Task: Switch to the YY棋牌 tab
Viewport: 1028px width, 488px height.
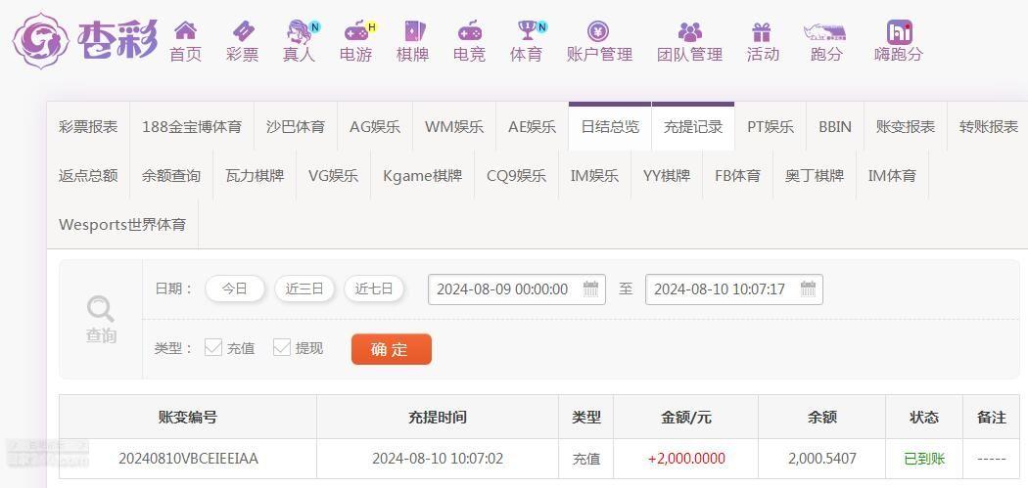Action: 667,176
